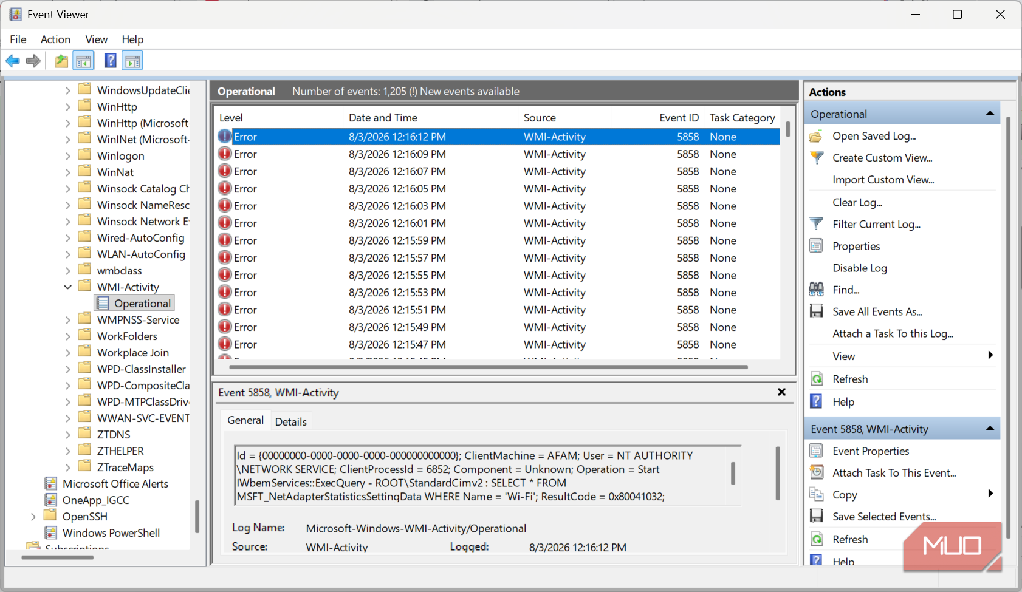Expand the WLAN-AutoConfig tree node
Viewport: 1022px width, 592px height.
[67, 254]
